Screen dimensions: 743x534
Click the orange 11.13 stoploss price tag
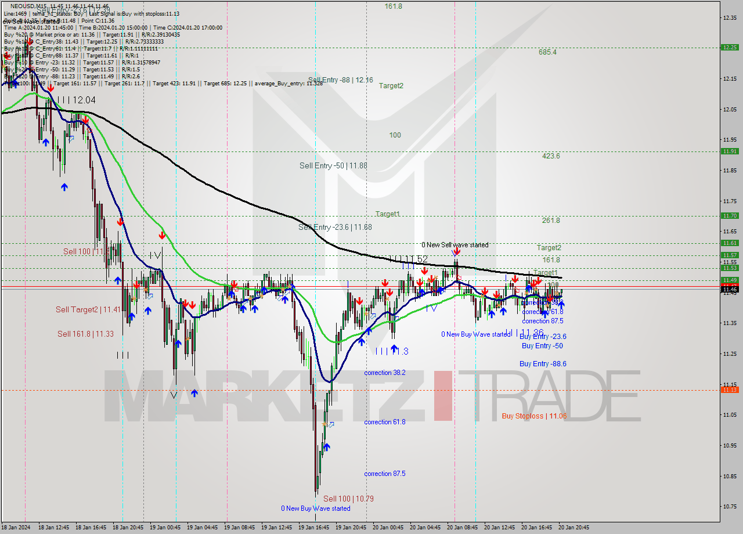point(730,390)
